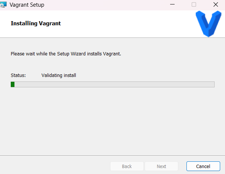This screenshot has height=174, width=225.
Task: Click the "Please wait" setup wizard message
Action: [66, 54]
